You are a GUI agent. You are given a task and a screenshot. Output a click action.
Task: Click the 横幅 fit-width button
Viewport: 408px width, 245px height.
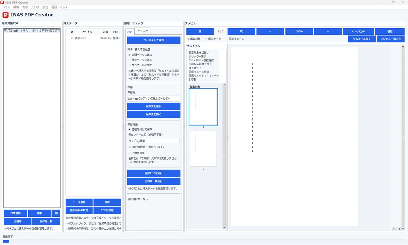(x=390, y=31)
